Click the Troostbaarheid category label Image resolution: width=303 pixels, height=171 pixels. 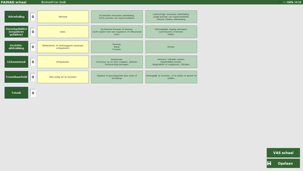point(16,77)
